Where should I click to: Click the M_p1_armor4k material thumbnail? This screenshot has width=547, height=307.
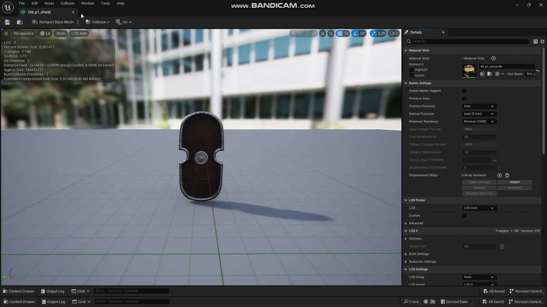(x=469, y=71)
